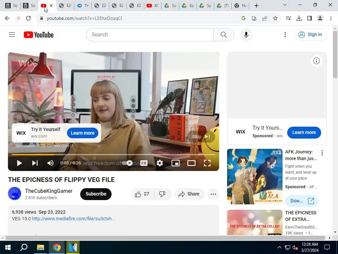Toggle Chrome side panel
The image size is (338, 254).
[310, 19]
